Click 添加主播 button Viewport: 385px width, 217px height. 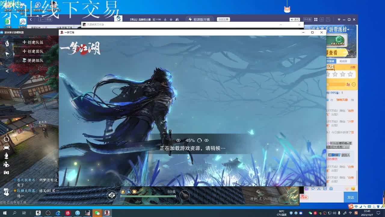pos(223,19)
